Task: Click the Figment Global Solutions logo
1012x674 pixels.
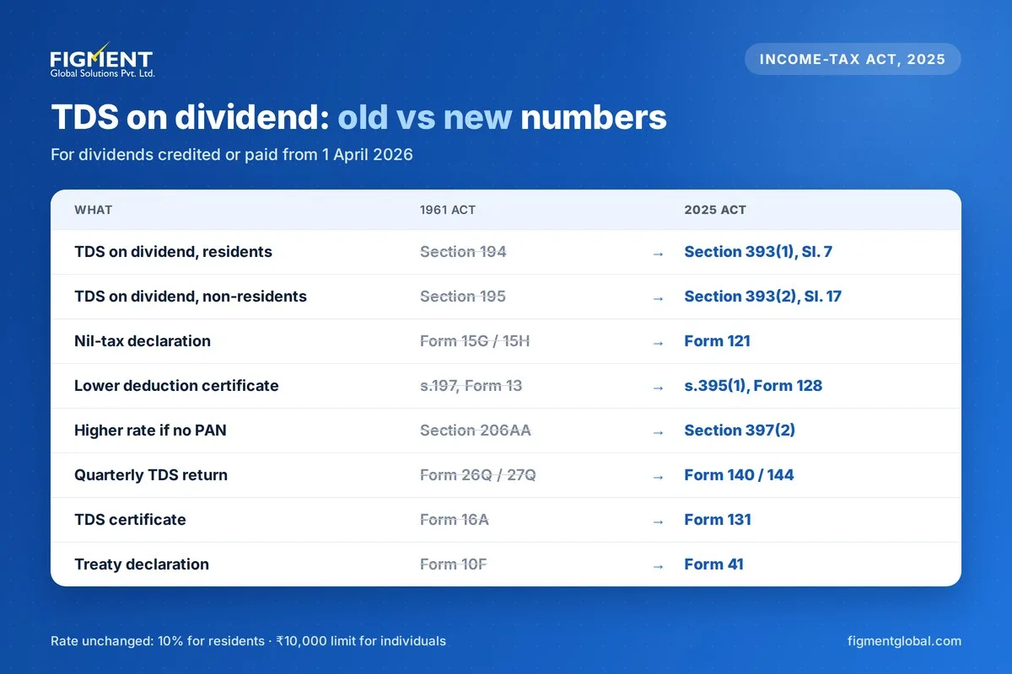Action: [x=102, y=61]
